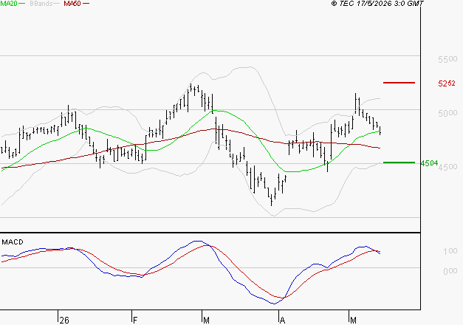The image size is (463, 325).
Task: Click the BBands legend label
Action: point(41,4)
